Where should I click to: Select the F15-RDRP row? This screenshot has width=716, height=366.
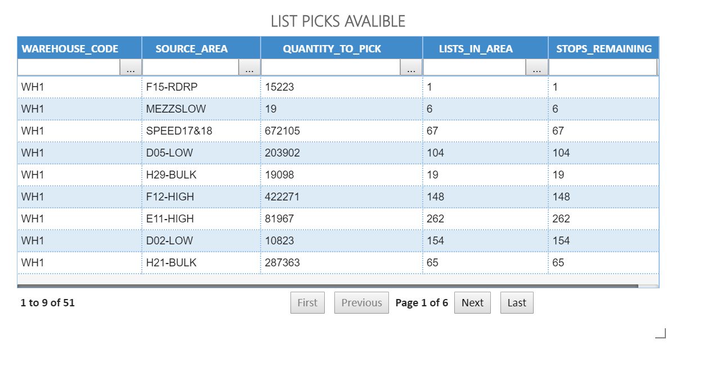coord(172,87)
